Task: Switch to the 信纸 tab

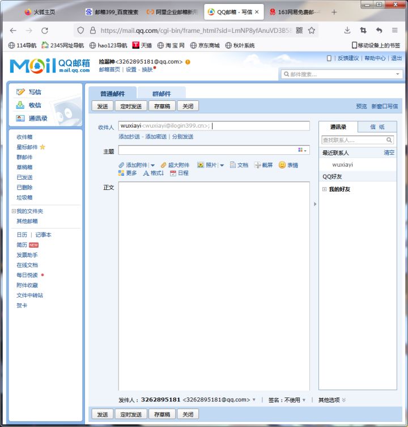Action: point(377,127)
